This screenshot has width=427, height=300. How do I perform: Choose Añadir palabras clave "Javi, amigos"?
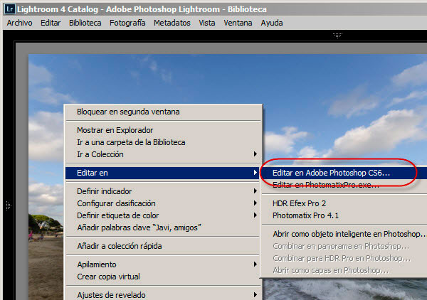164,227
